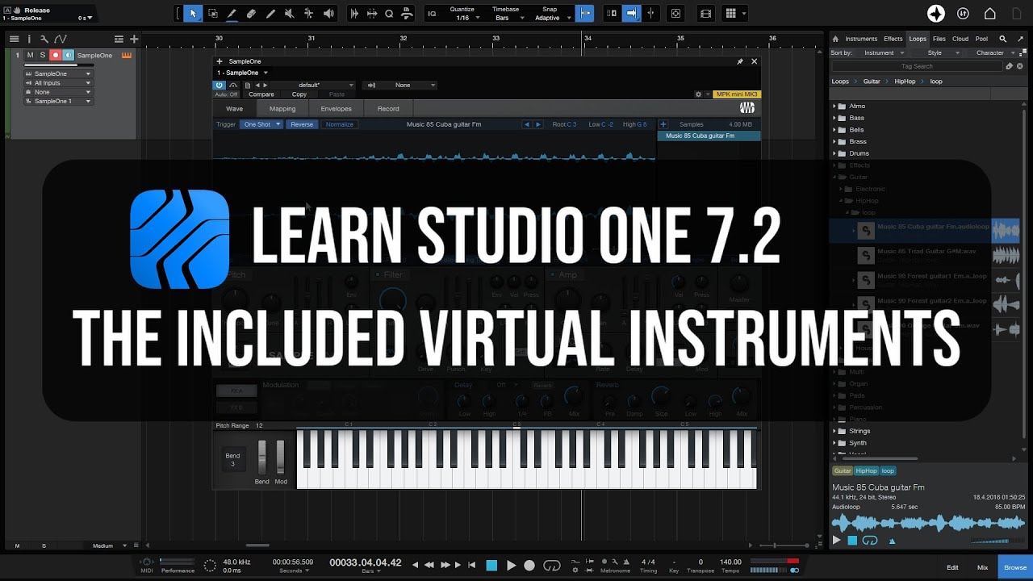Screen dimensions: 1033x581
Task: Select the Line draw tool
Action: [x=270, y=14]
